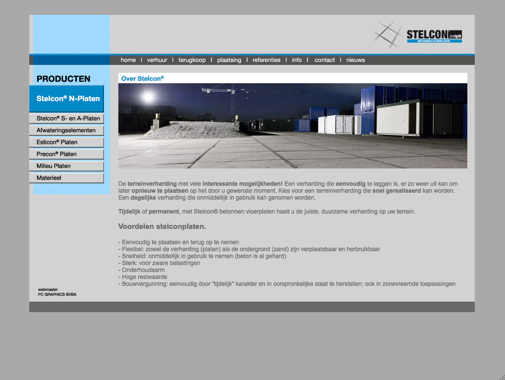
Task: Click the bold word 'terreinverharding'
Action: pos(152,184)
